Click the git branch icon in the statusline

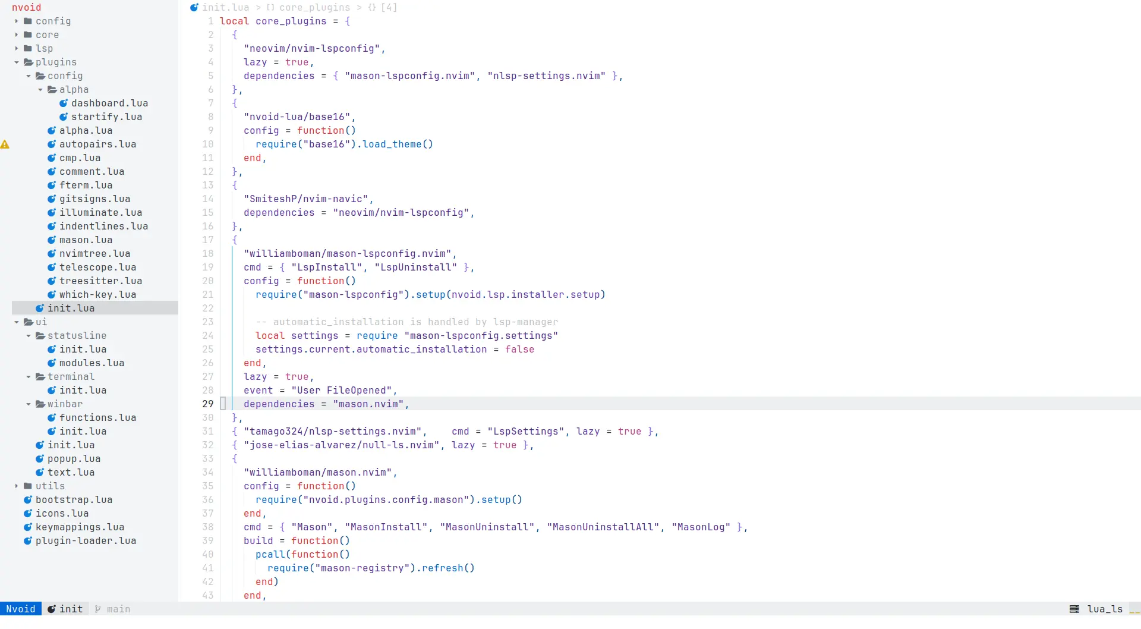pyautogui.click(x=98, y=609)
